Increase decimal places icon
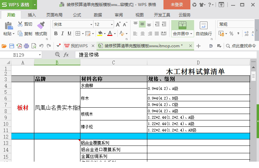The height and width of the screenshot is (168, 259). coord(246,34)
